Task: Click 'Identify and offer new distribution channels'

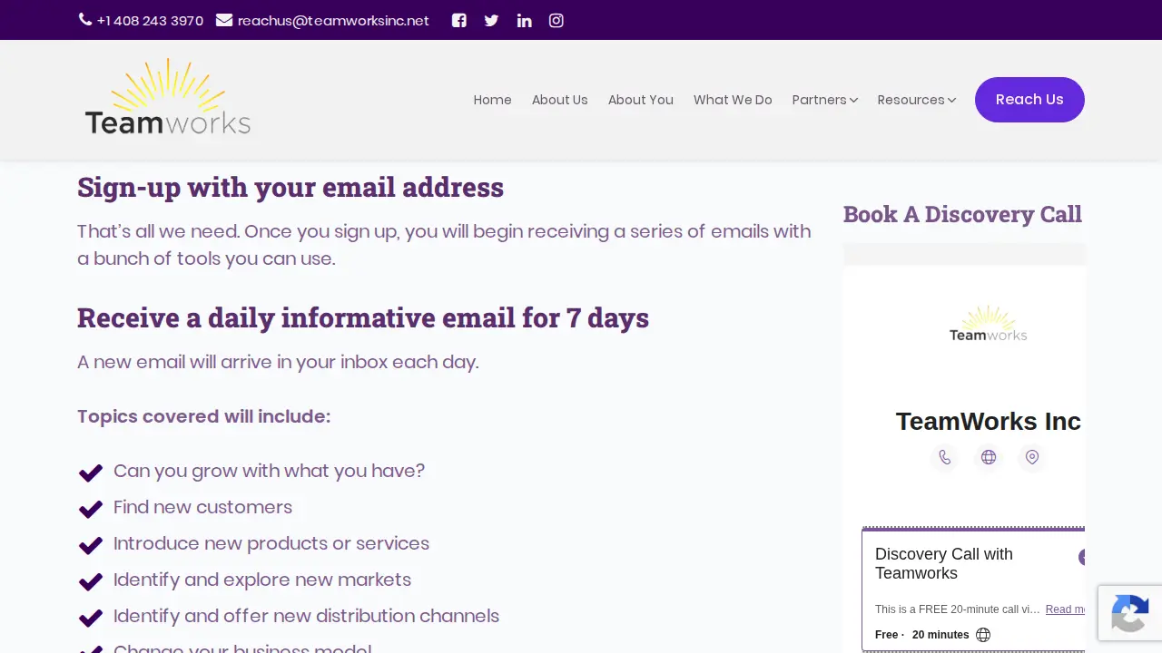Action: click(306, 616)
